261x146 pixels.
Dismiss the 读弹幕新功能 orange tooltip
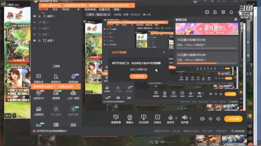78,86
